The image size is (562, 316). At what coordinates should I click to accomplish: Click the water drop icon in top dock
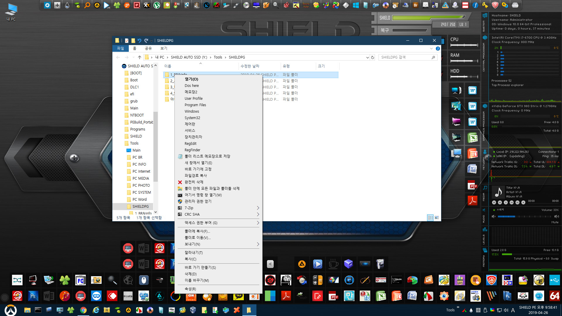point(67,5)
